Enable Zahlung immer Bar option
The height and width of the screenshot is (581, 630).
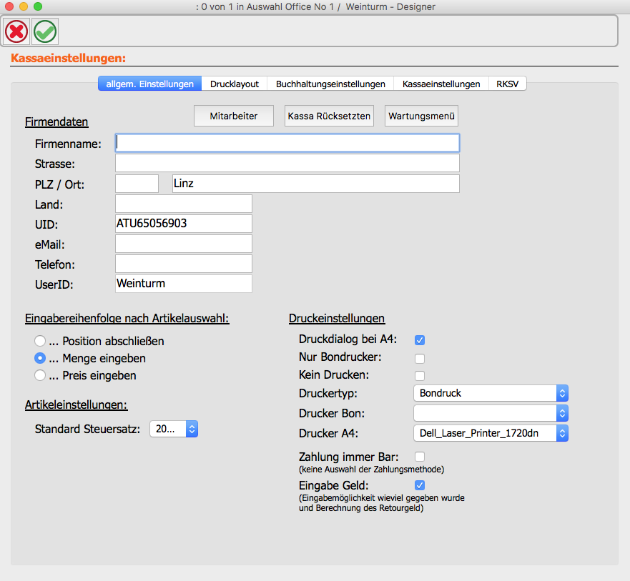click(419, 457)
